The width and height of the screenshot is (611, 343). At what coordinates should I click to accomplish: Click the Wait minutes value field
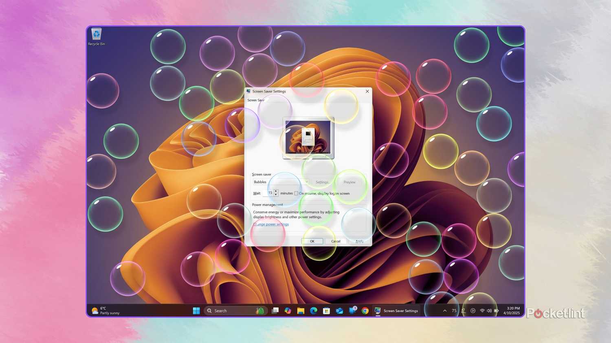pyautogui.click(x=270, y=193)
